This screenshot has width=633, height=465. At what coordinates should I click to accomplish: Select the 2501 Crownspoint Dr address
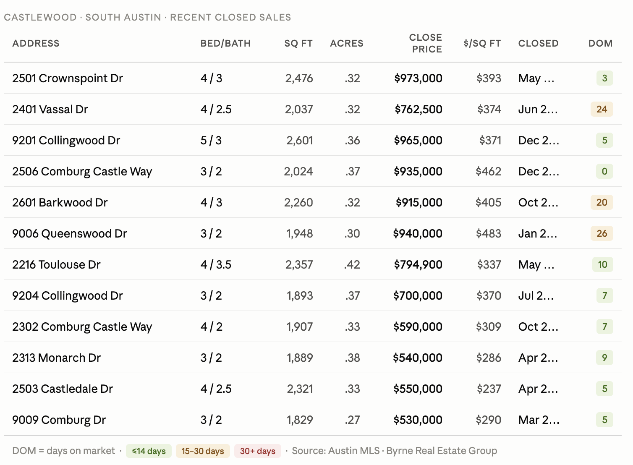(68, 78)
